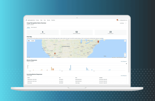Select the Overview tab

[28, 28]
